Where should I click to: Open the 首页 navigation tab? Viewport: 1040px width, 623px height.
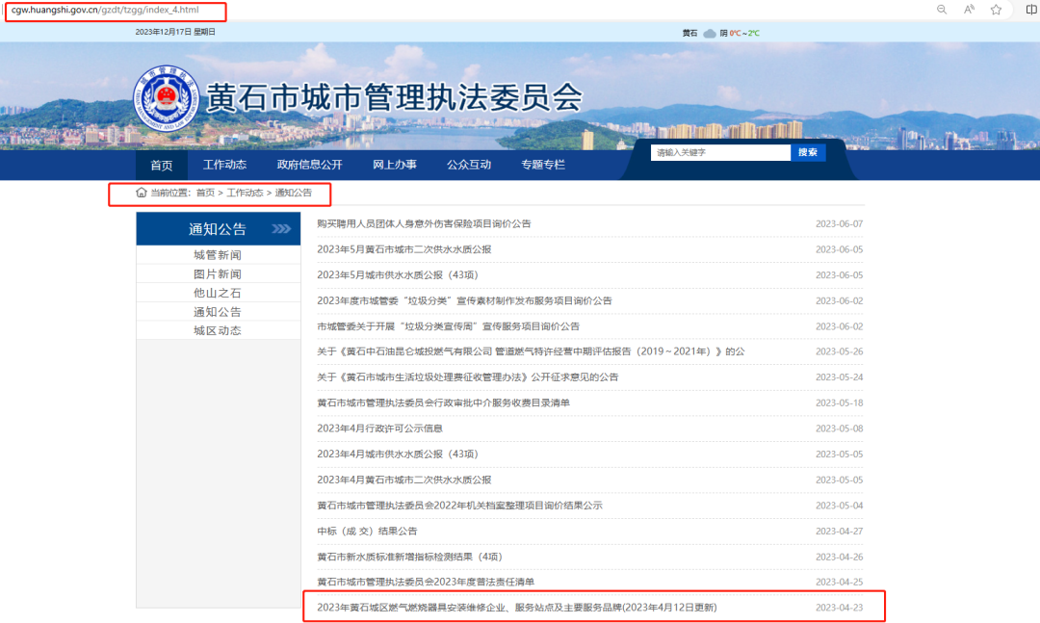[x=162, y=165]
